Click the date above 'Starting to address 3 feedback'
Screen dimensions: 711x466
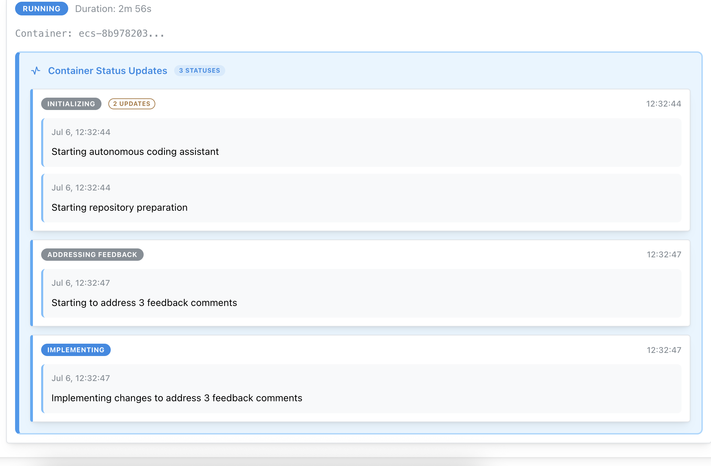pyautogui.click(x=81, y=283)
